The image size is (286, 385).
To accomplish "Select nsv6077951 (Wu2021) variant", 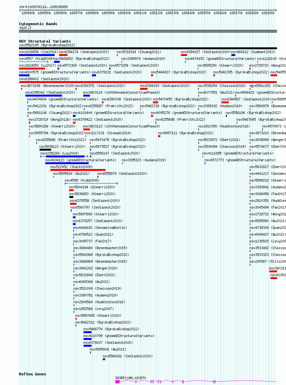I will click(x=216, y=93).
